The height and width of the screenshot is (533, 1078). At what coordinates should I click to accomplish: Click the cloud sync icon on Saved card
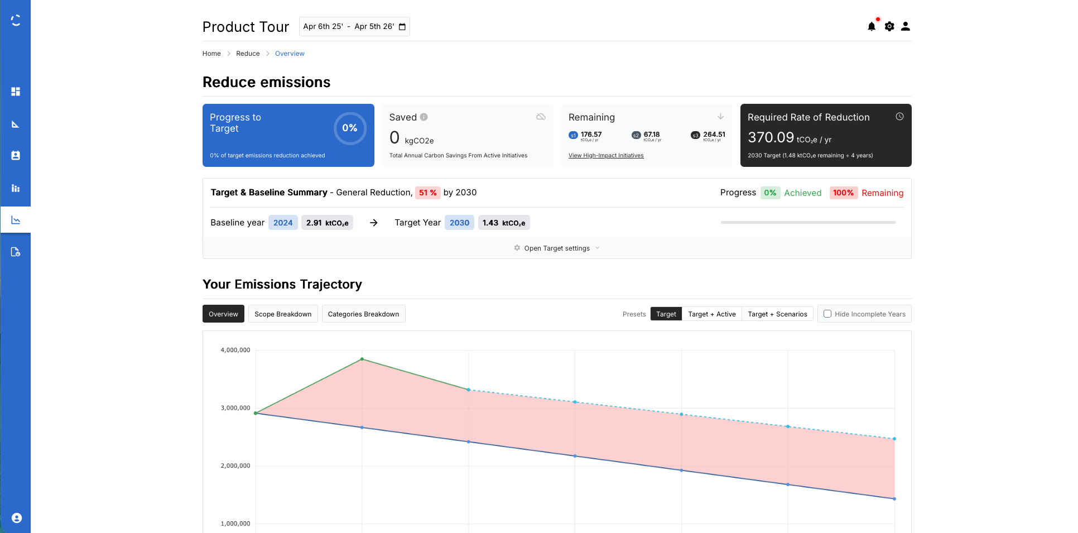point(541,117)
